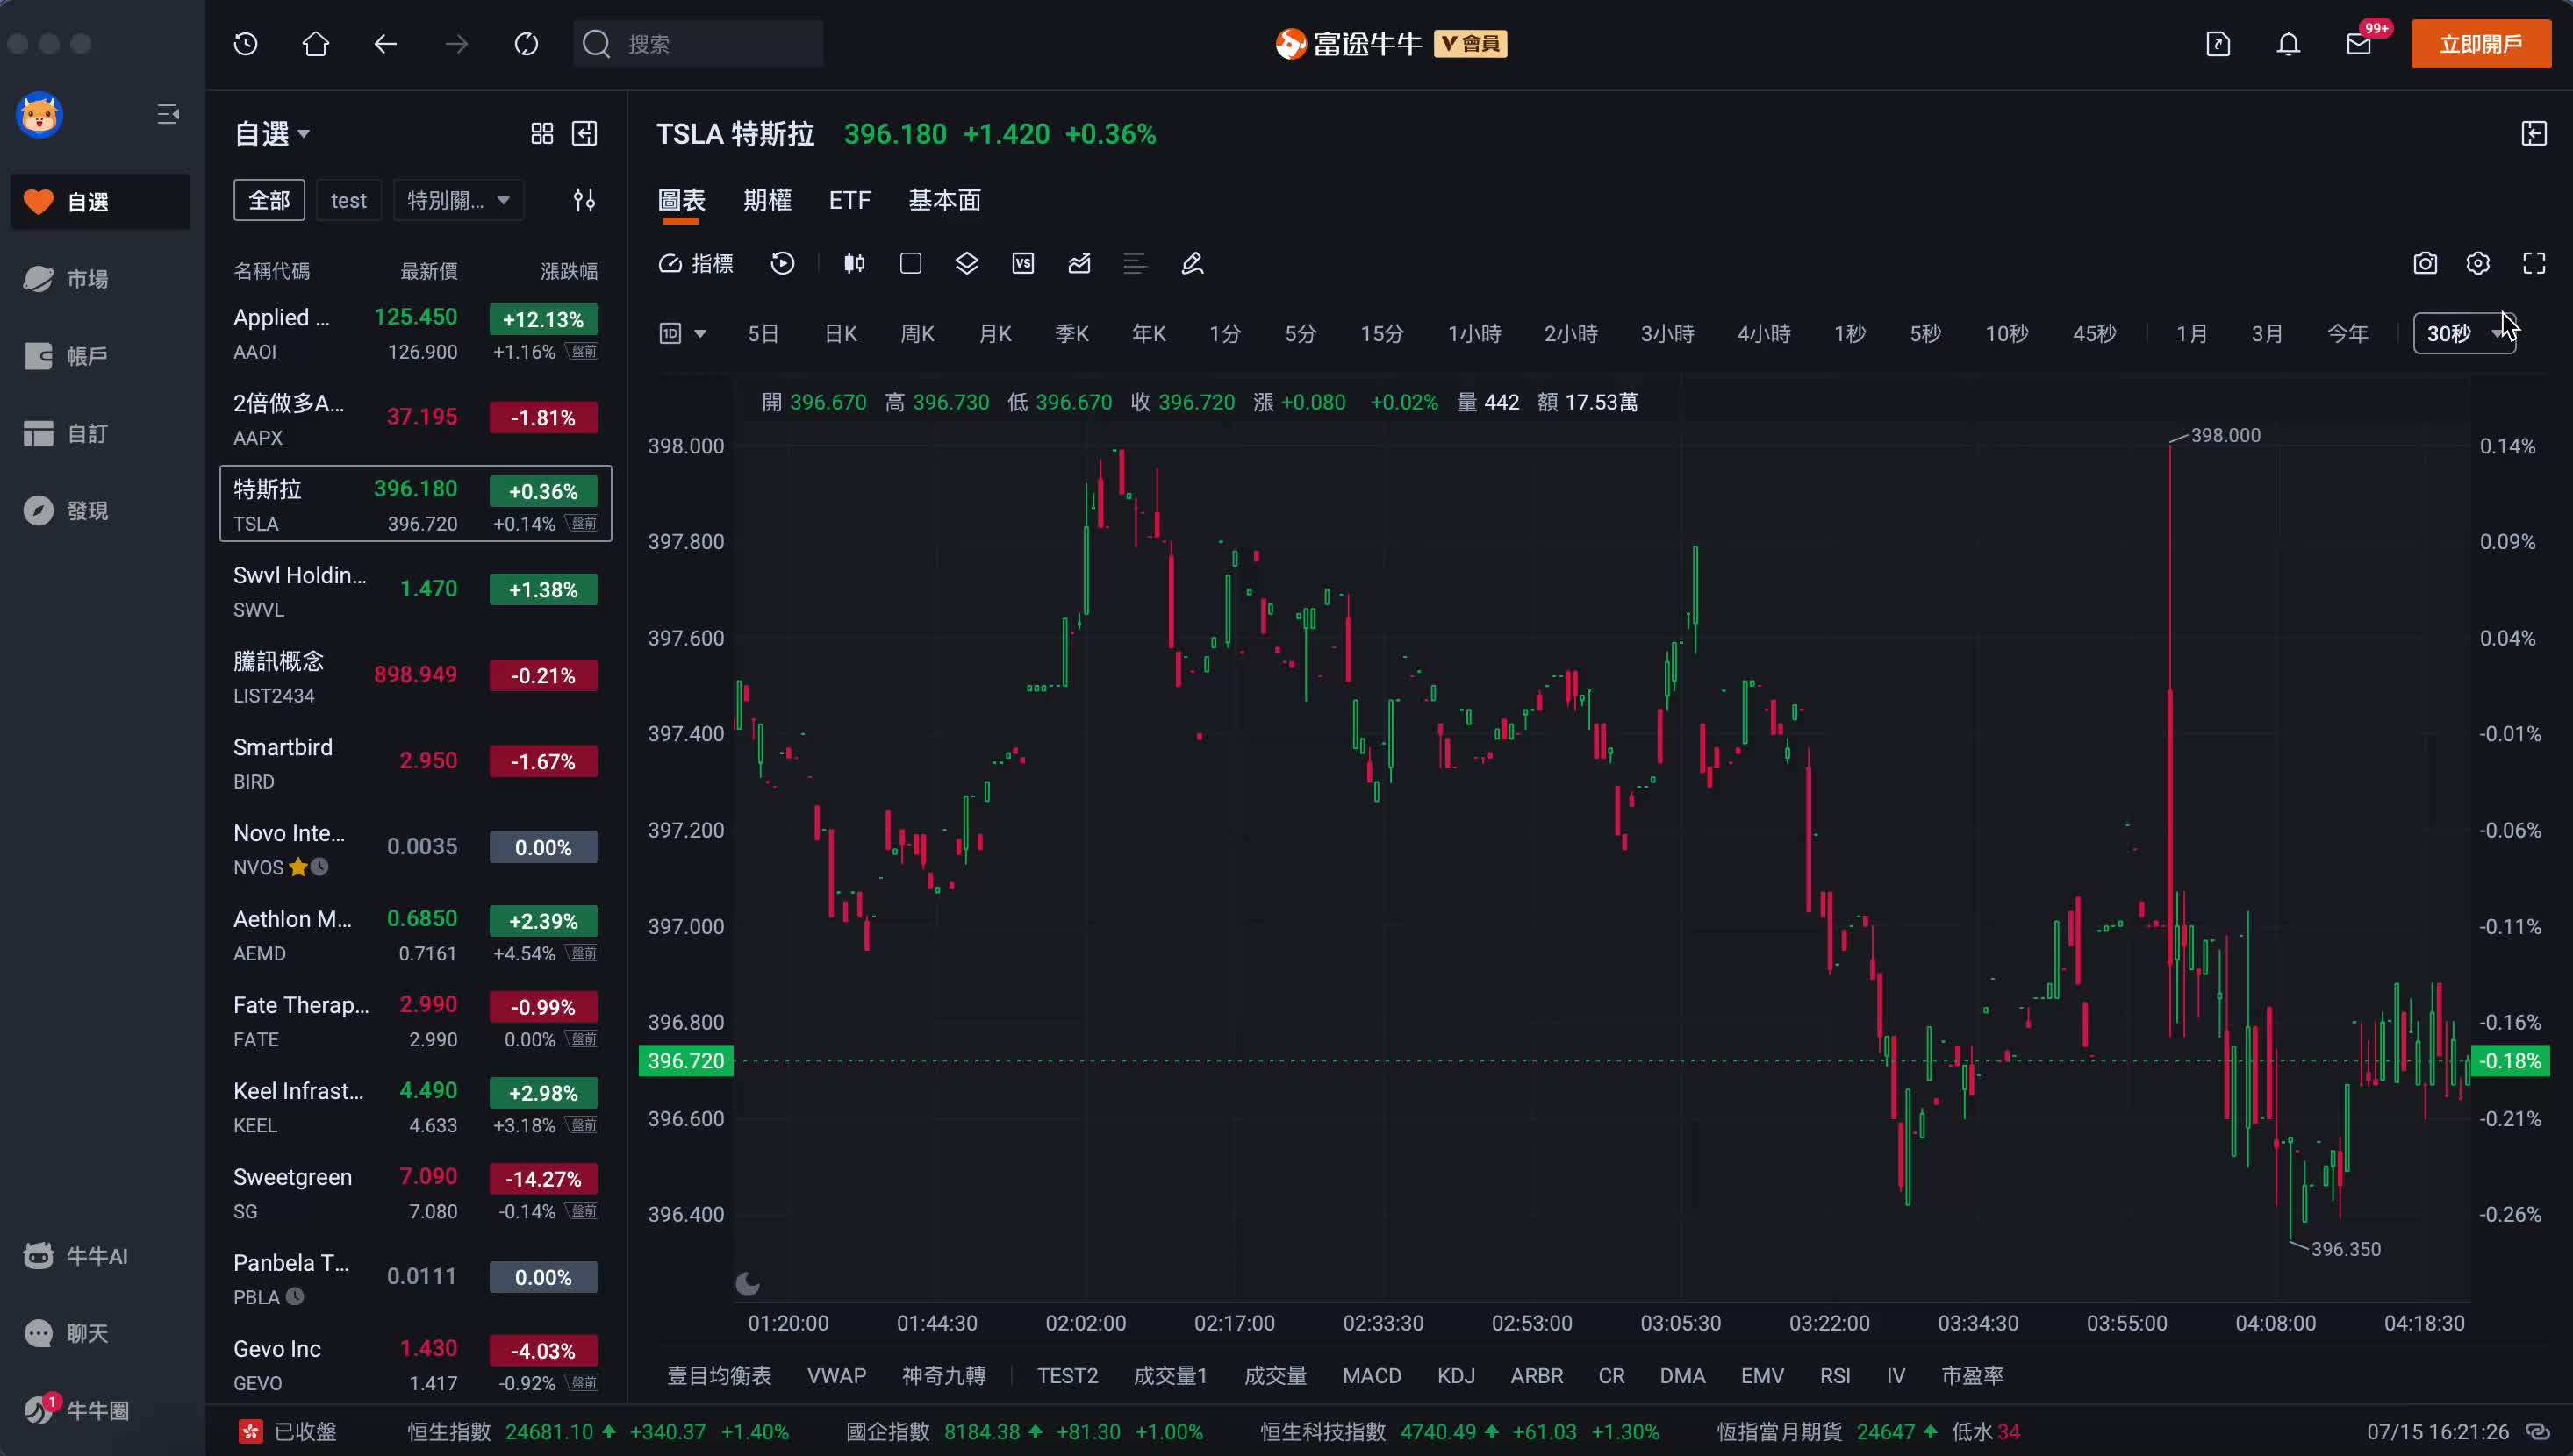The width and height of the screenshot is (2573, 1456).
Task: Open the chart layers overlay icon
Action: (x=966, y=264)
